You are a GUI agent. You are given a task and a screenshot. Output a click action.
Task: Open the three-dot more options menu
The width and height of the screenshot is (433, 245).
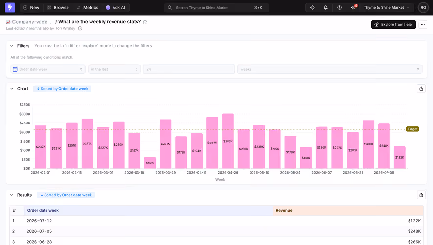[423, 24]
